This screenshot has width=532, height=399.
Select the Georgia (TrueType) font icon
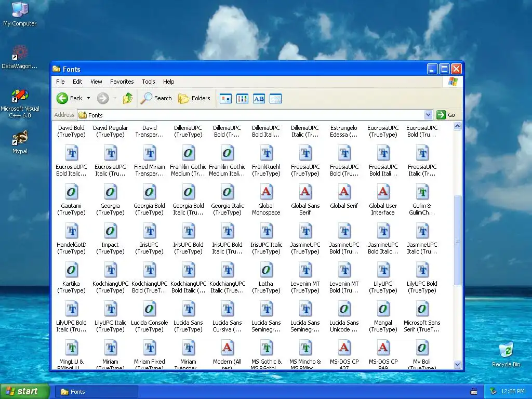coord(110,192)
